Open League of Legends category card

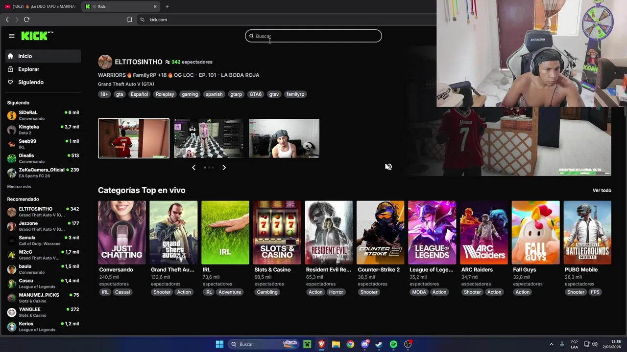(432, 233)
